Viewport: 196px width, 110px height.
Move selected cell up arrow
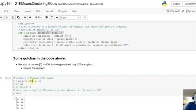coord(25,17)
